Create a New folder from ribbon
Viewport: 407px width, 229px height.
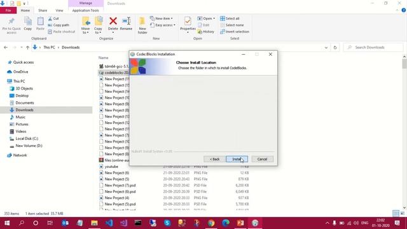tap(142, 25)
